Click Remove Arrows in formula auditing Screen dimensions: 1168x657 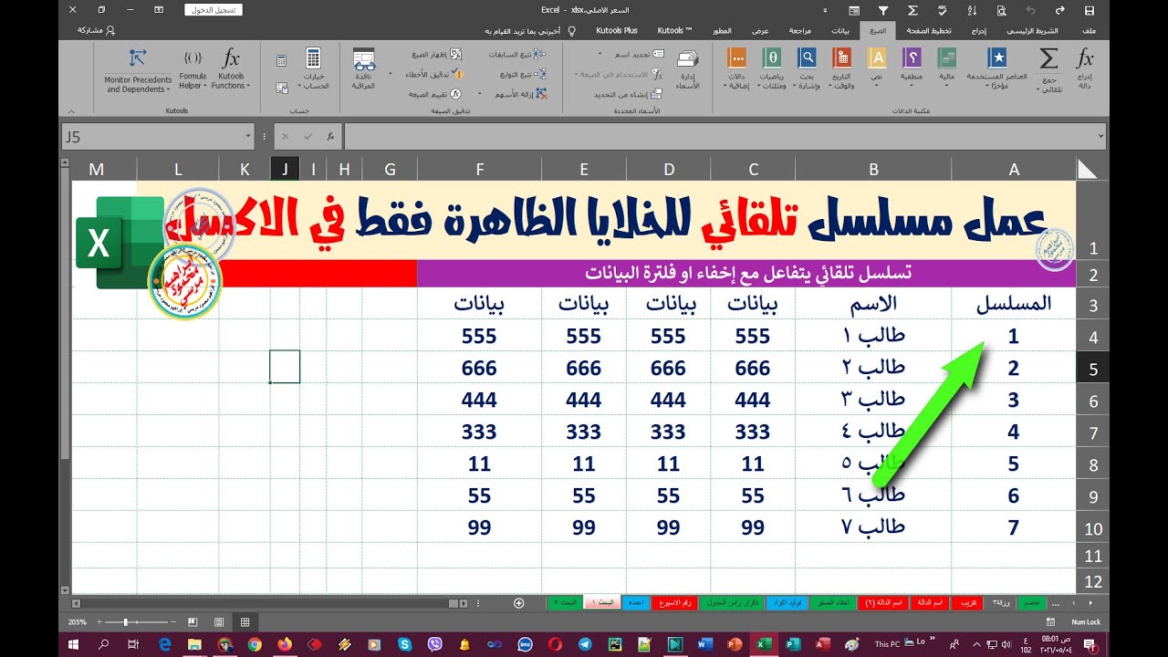click(x=520, y=94)
